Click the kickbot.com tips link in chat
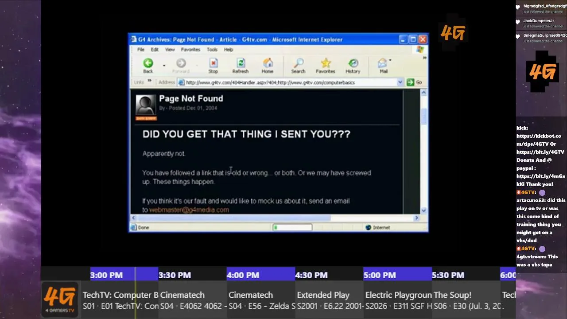Viewport: 567px width, 319px height. click(539, 140)
